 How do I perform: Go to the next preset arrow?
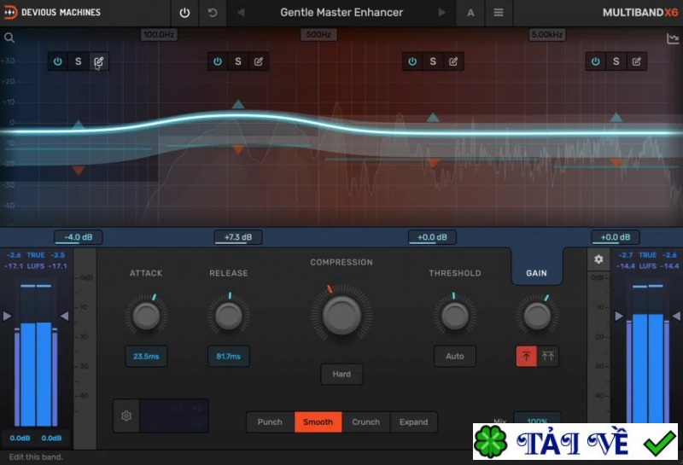click(441, 13)
